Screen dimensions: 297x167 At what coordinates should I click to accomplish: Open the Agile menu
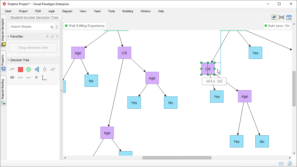pos(52,11)
